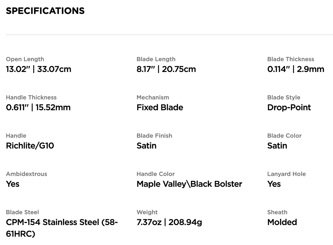Click the Maple Valley\Black Bolster handle color
This screenshot has width=333, height=245.
pos(189,184)
